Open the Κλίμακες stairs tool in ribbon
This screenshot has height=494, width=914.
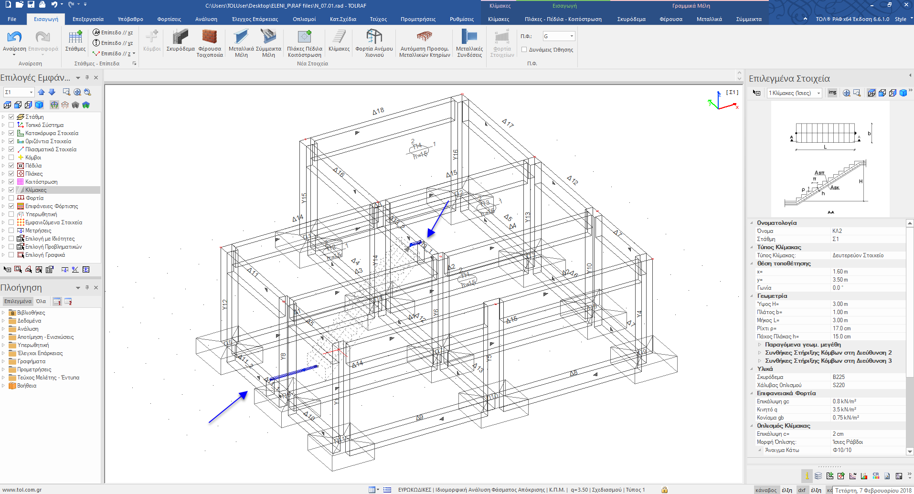point(339,38)
